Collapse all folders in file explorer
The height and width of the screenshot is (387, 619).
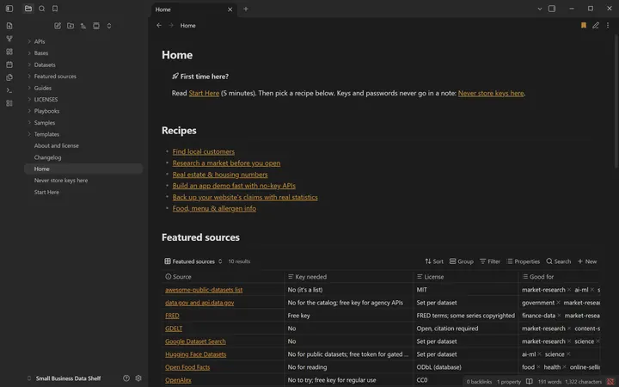tap(109, 26)
